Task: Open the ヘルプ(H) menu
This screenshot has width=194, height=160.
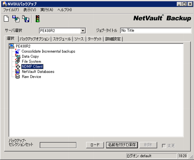Action: (65, 10)
